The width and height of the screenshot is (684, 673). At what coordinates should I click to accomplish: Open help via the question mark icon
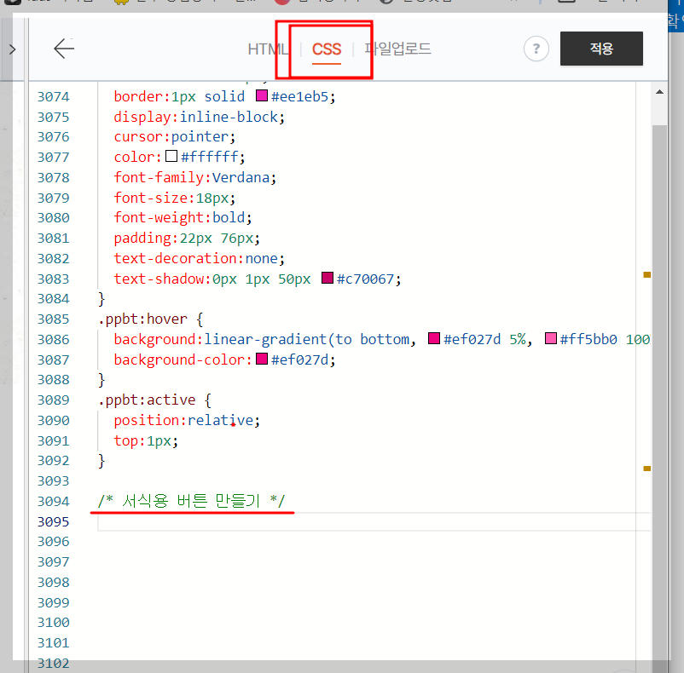536,49
